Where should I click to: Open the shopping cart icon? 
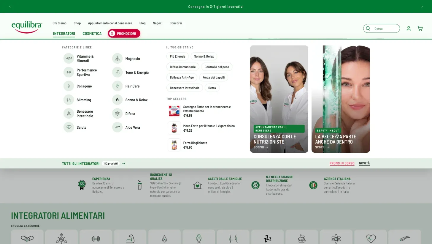pos(420,29)
